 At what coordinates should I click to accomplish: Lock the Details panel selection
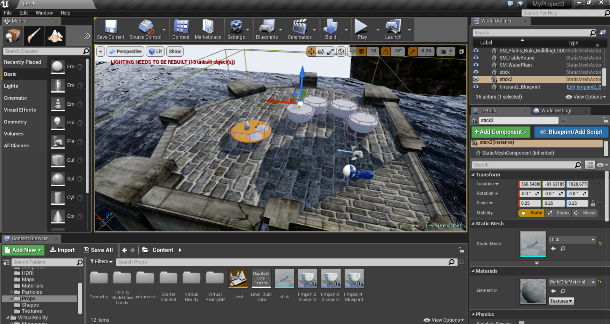pyautogui.click(x=605, y=120)
